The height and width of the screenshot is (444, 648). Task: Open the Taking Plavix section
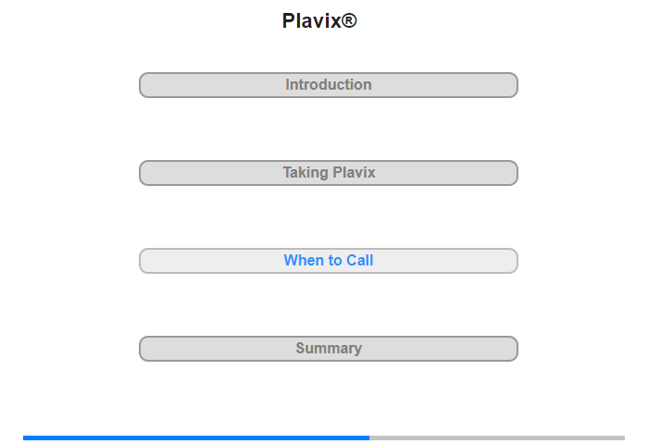(328, 173)
